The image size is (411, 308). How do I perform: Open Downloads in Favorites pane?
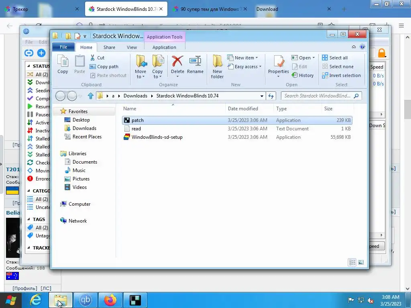click(x=80, y=128)
